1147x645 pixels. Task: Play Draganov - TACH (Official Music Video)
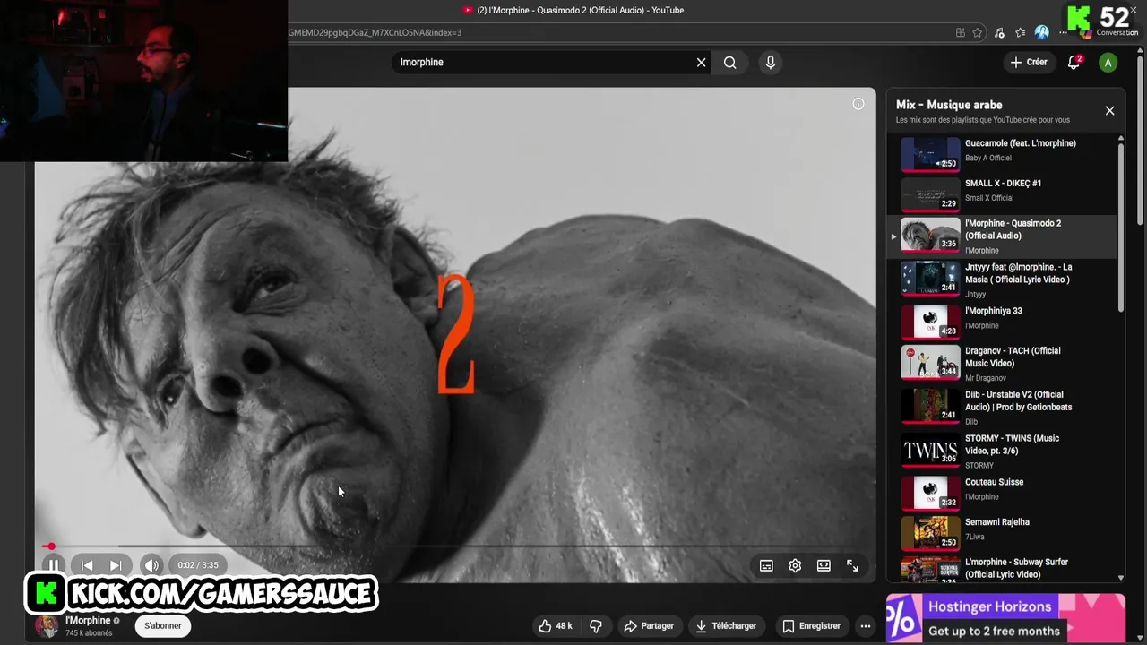(x=1013, y=357)
